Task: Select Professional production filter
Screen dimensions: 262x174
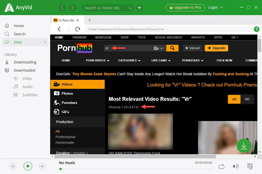Action: pos(65,137)
